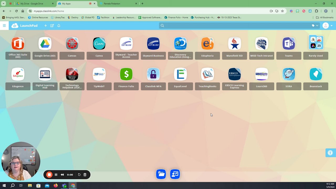
Task: Open the accessibility widget
Action: tap(330, 153)
